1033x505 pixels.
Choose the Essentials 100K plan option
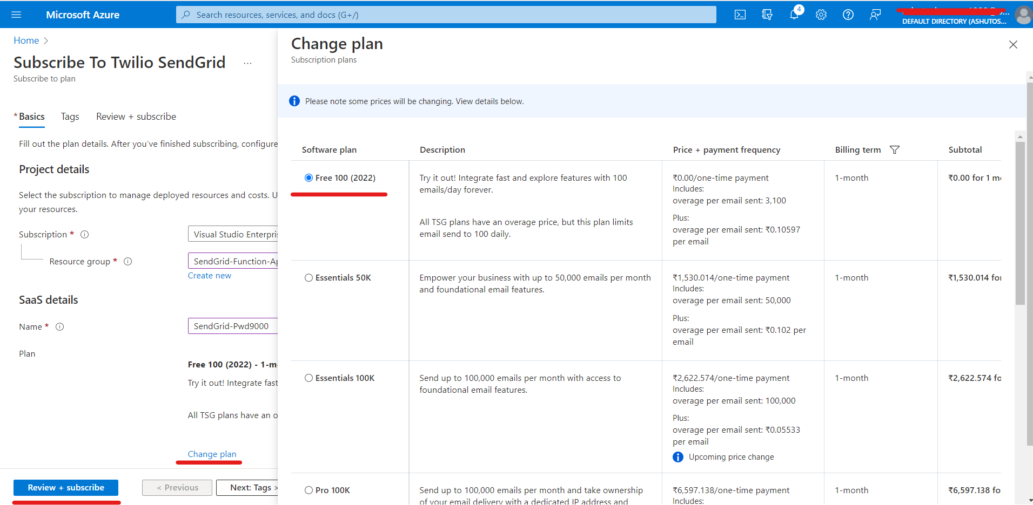click(308, 378)
